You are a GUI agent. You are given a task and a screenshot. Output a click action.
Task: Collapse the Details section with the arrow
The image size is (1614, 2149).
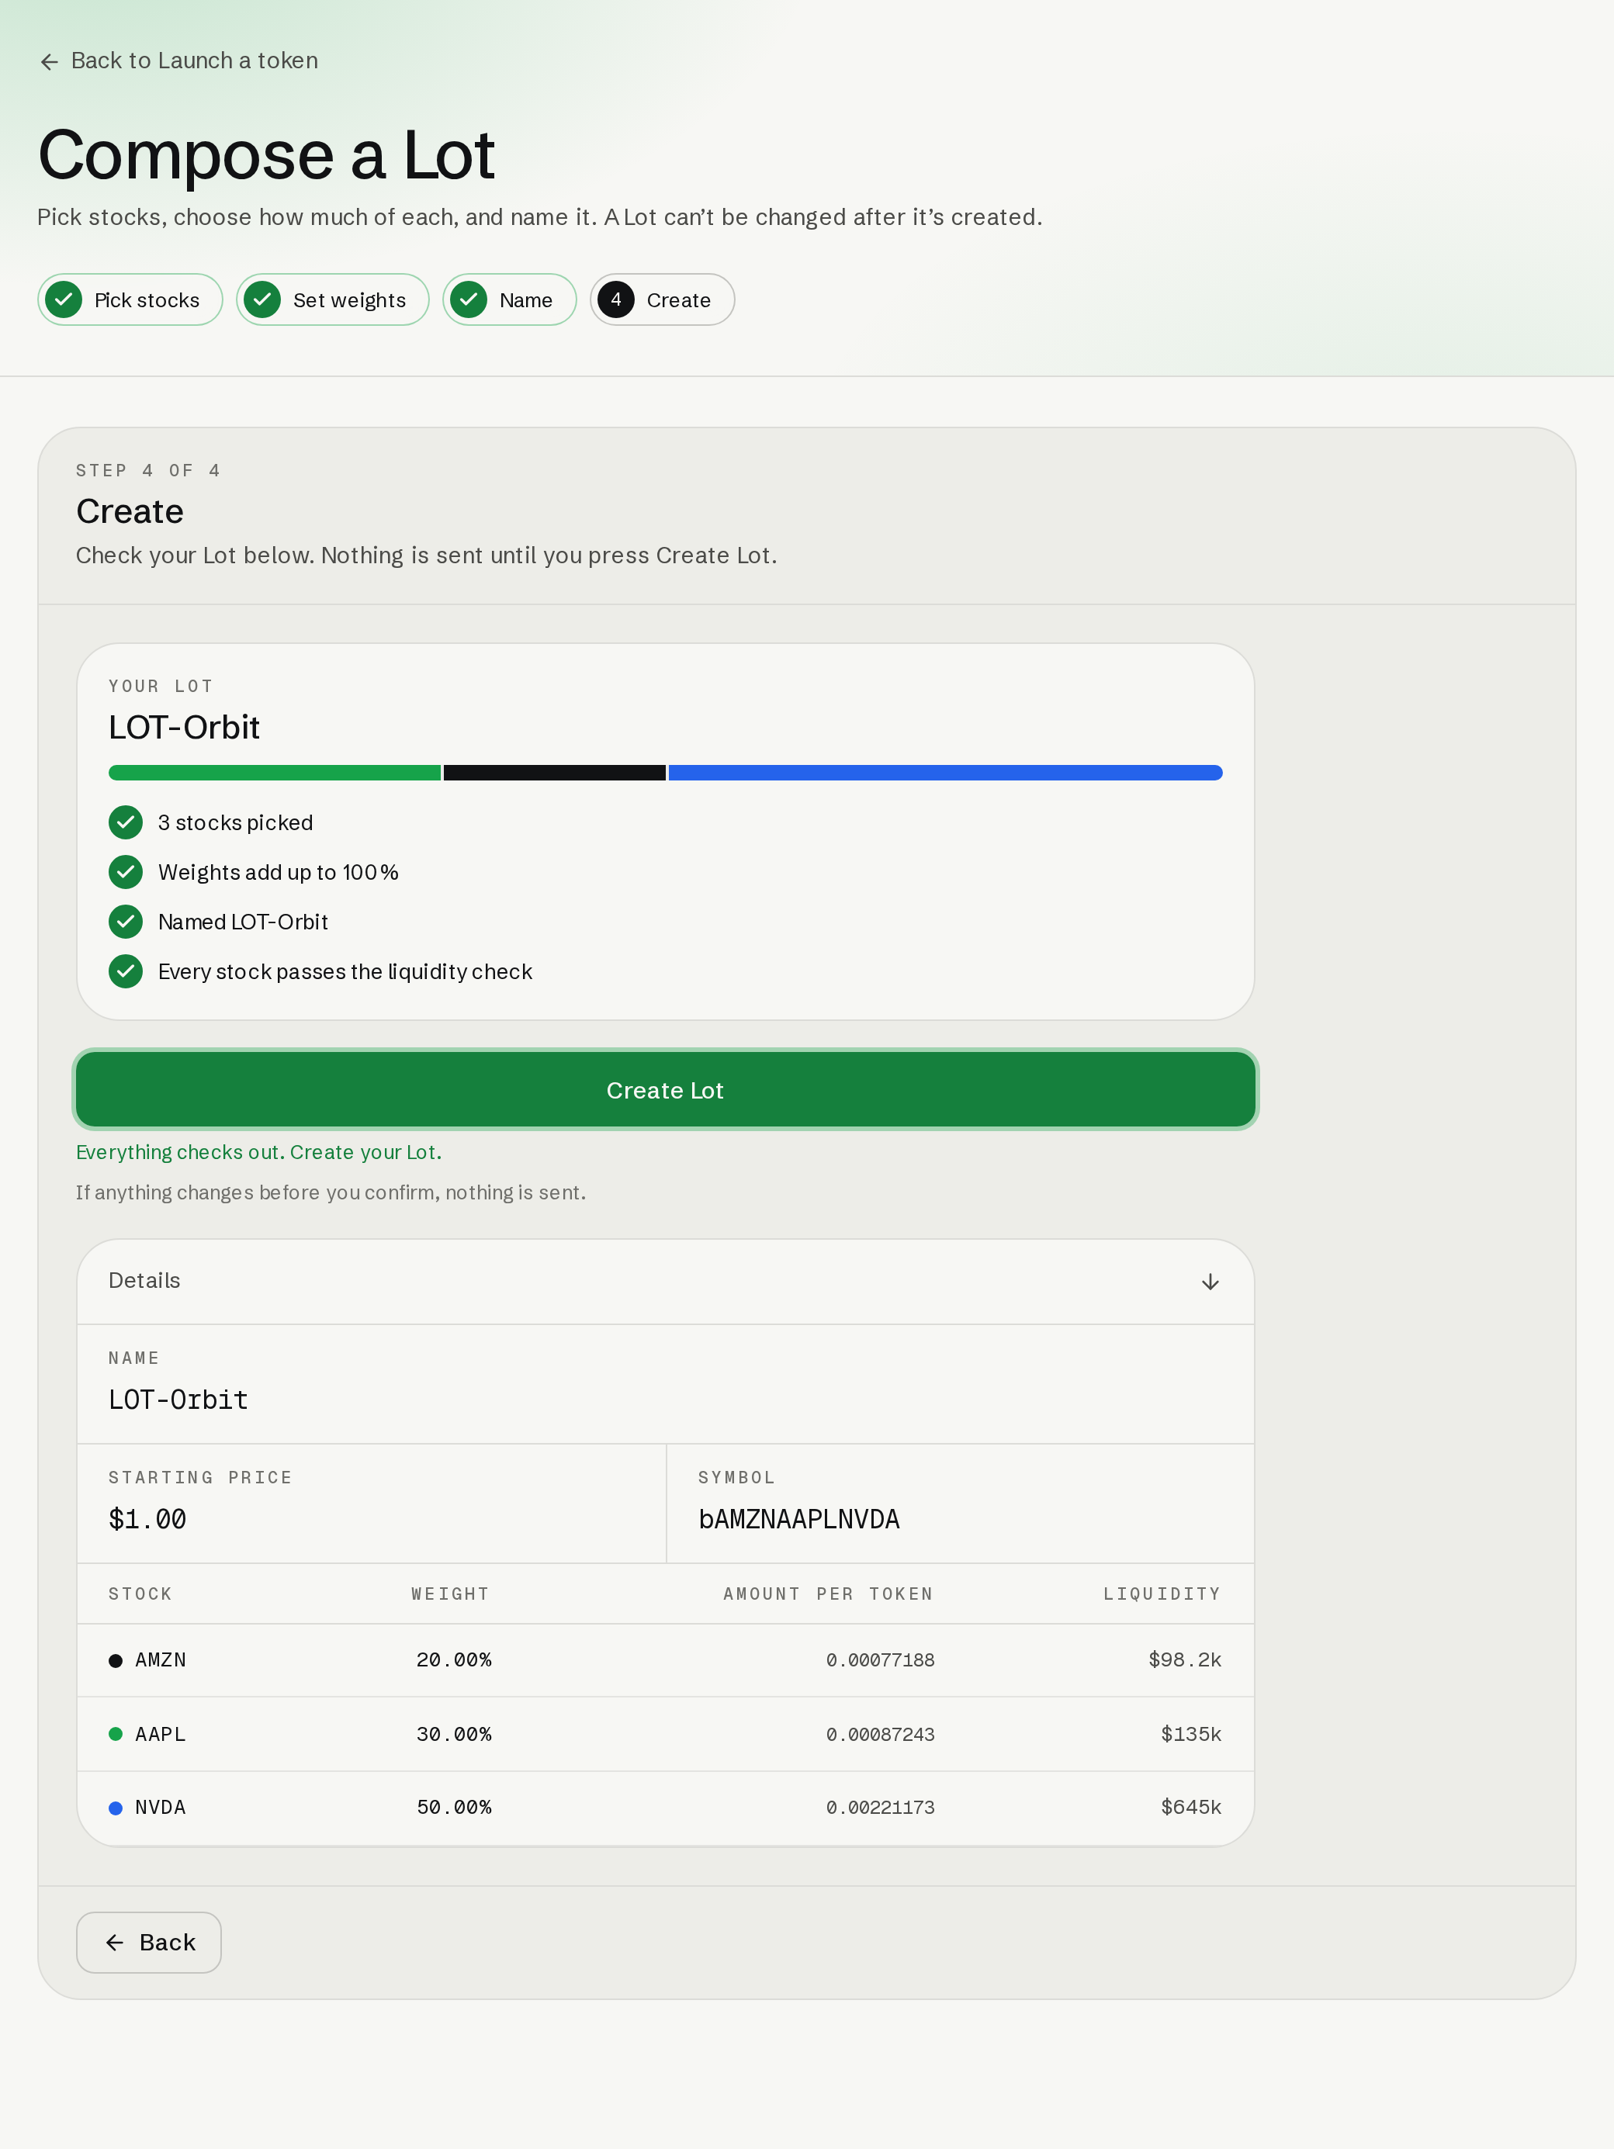pos(1210,1282)
